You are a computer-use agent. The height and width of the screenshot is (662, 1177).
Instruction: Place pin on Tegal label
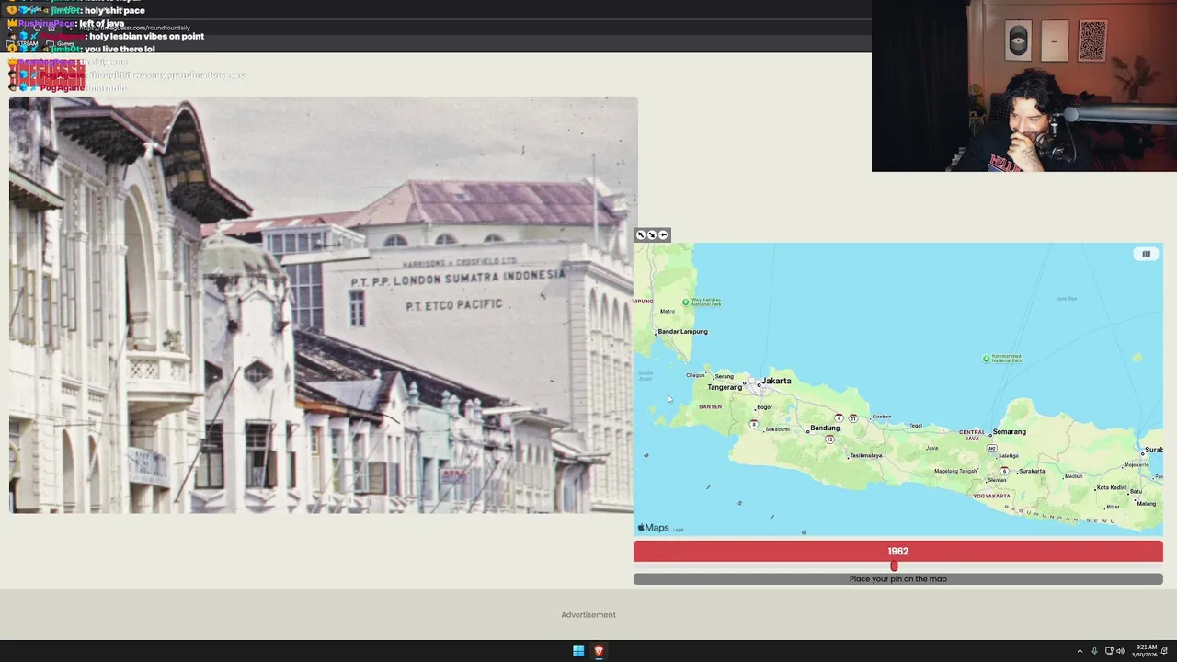coord(916,426)
